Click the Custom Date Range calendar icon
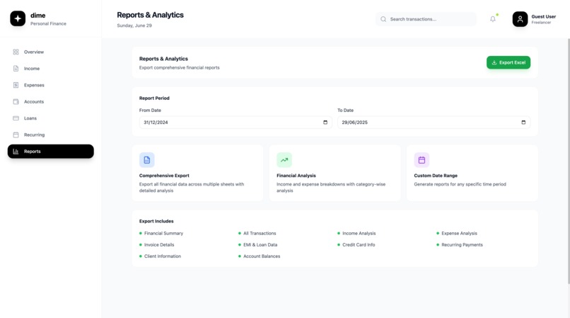The image size is (570, 318). 421,160
